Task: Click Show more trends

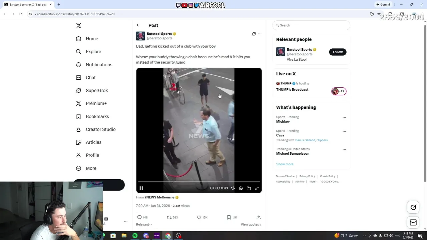Action: click(285, 164)
